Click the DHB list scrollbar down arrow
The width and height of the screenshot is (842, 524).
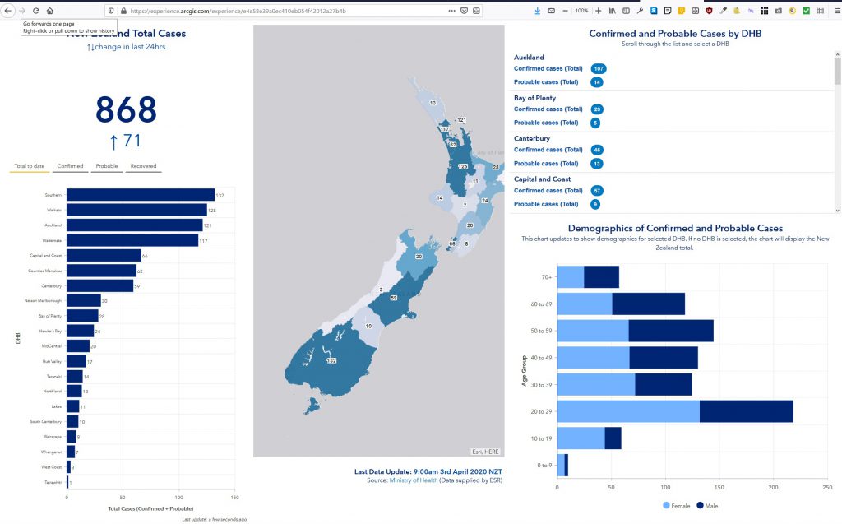(837, 210)
